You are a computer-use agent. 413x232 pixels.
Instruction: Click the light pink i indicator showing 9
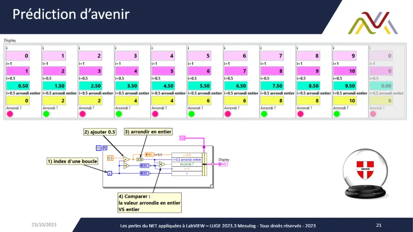pos(345,56)
